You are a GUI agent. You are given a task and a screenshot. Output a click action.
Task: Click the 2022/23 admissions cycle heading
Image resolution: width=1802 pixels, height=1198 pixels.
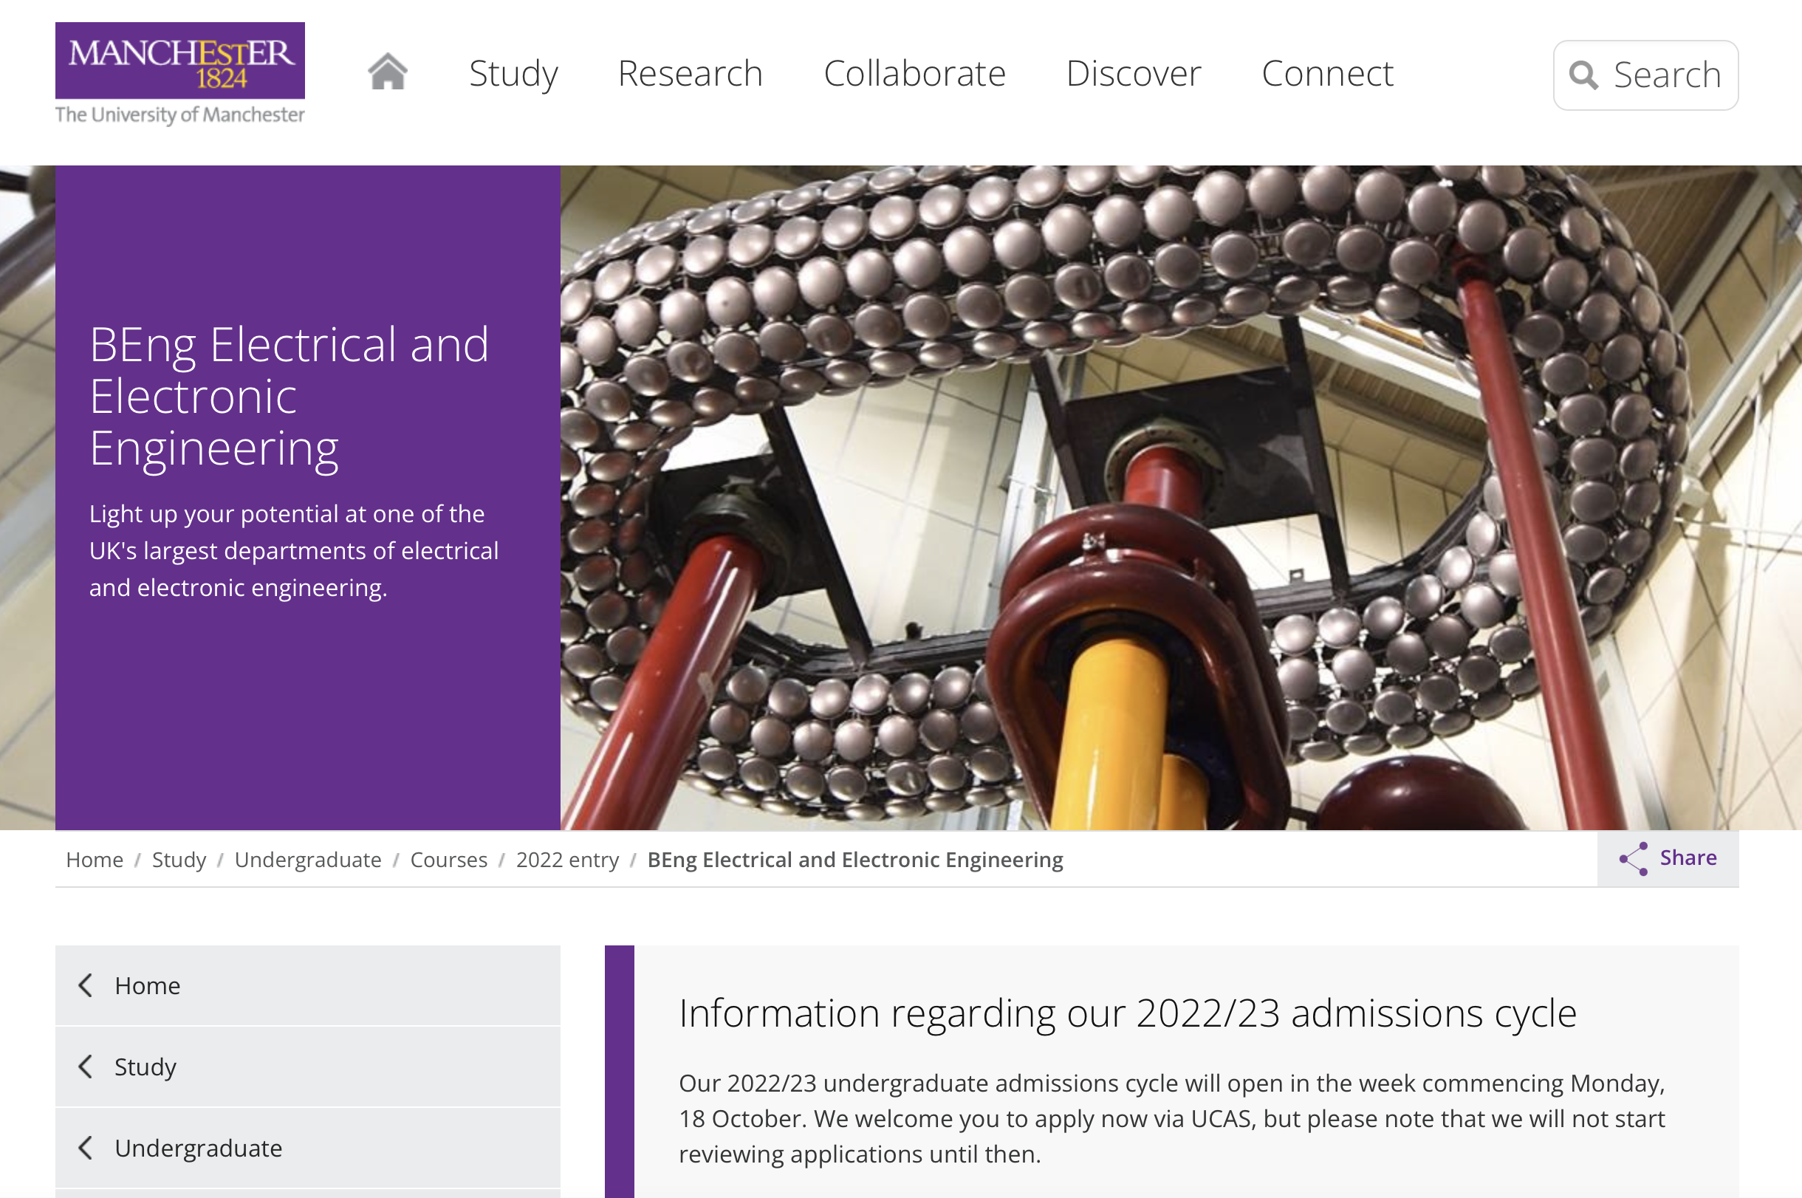point(1128,1013)
